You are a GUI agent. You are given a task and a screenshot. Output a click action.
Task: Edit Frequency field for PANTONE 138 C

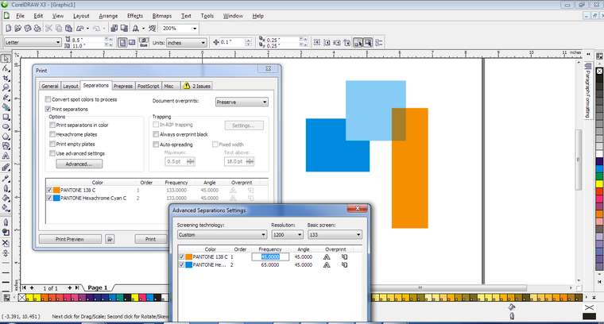270,256
